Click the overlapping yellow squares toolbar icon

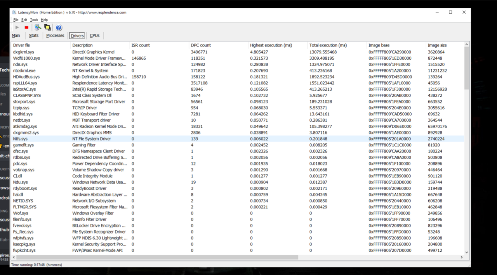(x=47, y=27)
